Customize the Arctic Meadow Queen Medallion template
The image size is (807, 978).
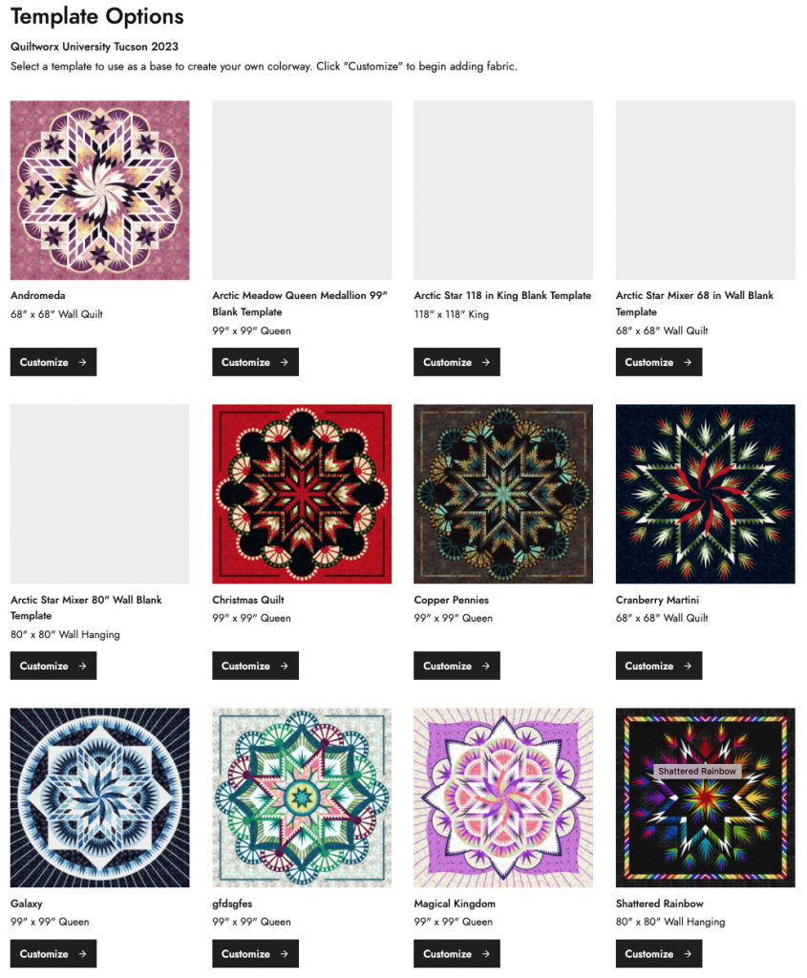click(255, 362)
